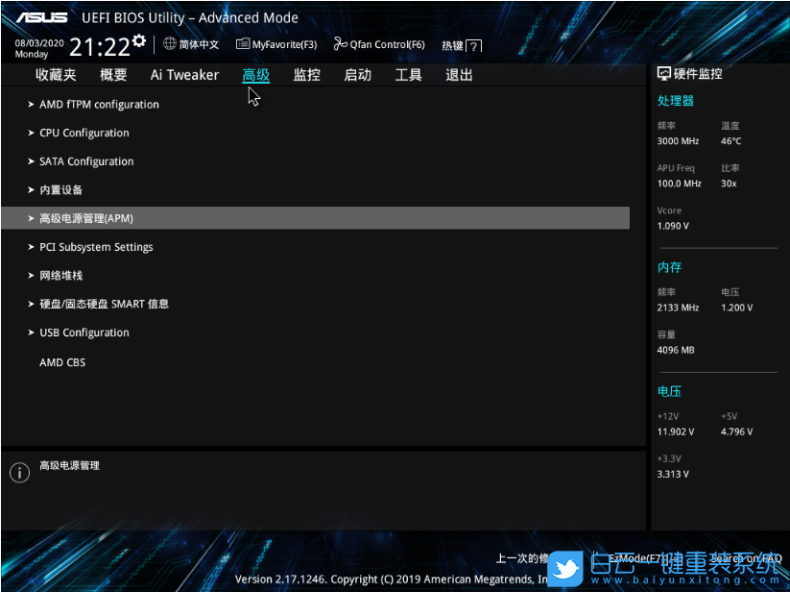Go to the 退出 exit tab
The image size is (790, 592).
(x=459, y=75)
